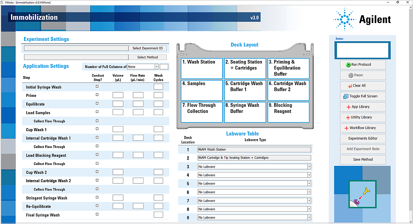
Task: Click the red arrow Clear All icon
Action: (x=350, y=86)
